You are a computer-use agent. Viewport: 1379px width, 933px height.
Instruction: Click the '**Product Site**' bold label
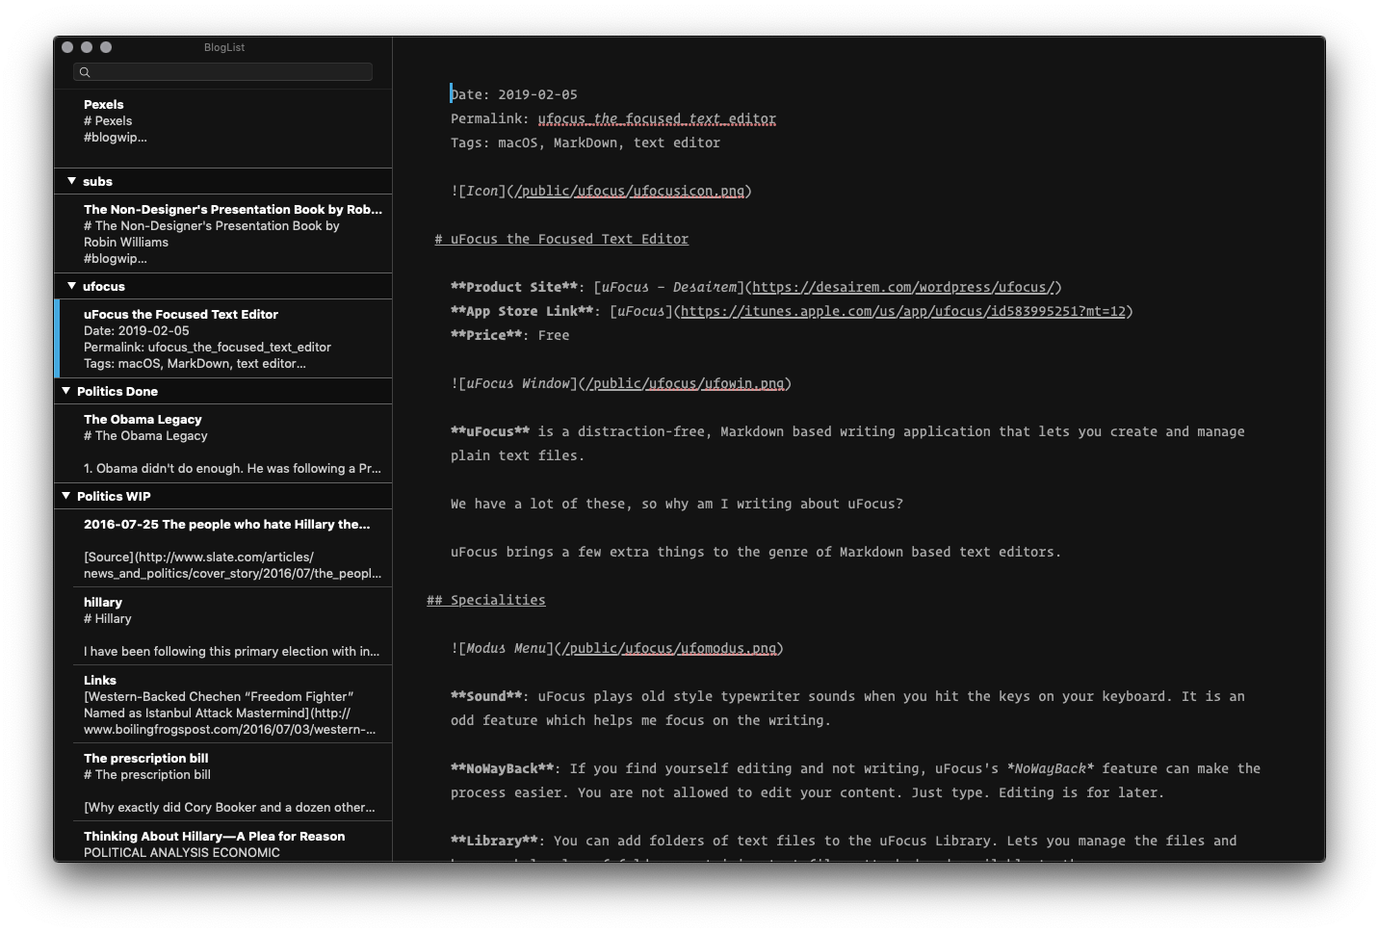coord(514,287)
